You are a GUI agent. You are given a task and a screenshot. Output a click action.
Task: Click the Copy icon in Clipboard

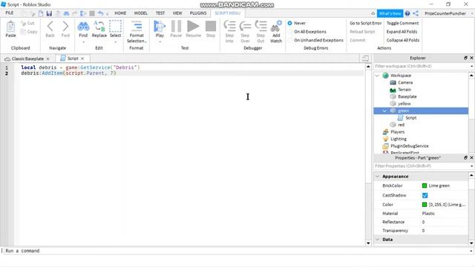(x=23, y=31)
